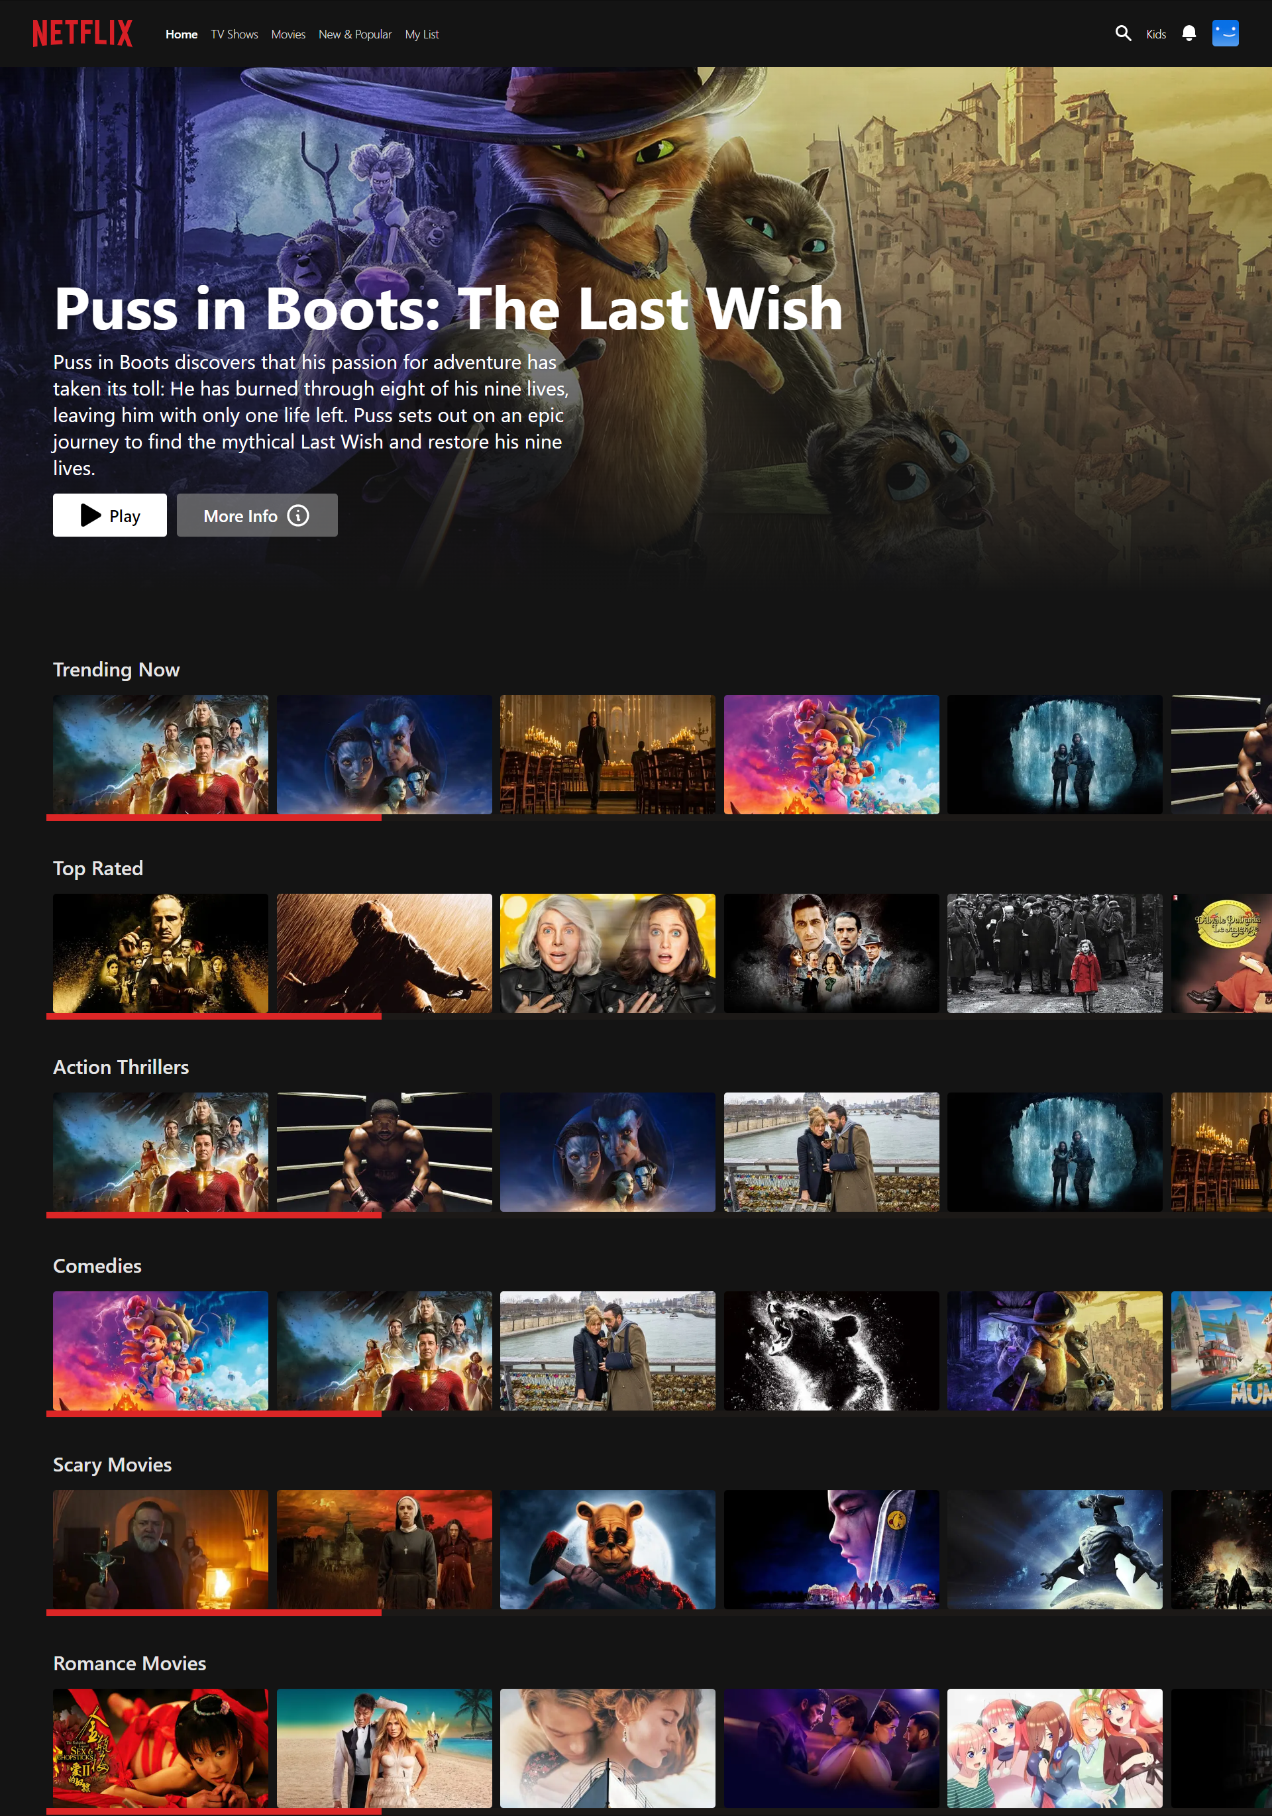1272x1816 pixels.
Task: Open the Godfather thumbnail in Top Rated
Action: [x=160, y=953]
